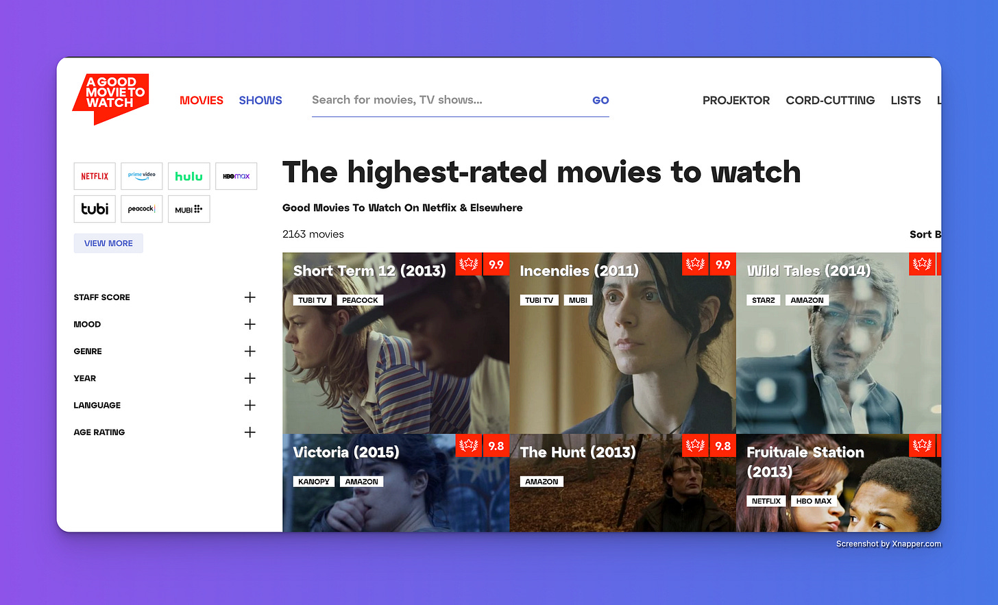Switch to the Movies tab
The image size is (998, 605).
point(202,100)
